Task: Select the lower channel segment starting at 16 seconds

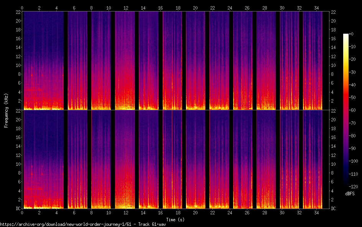Action: pyautogui.click(x=172, y=159)
